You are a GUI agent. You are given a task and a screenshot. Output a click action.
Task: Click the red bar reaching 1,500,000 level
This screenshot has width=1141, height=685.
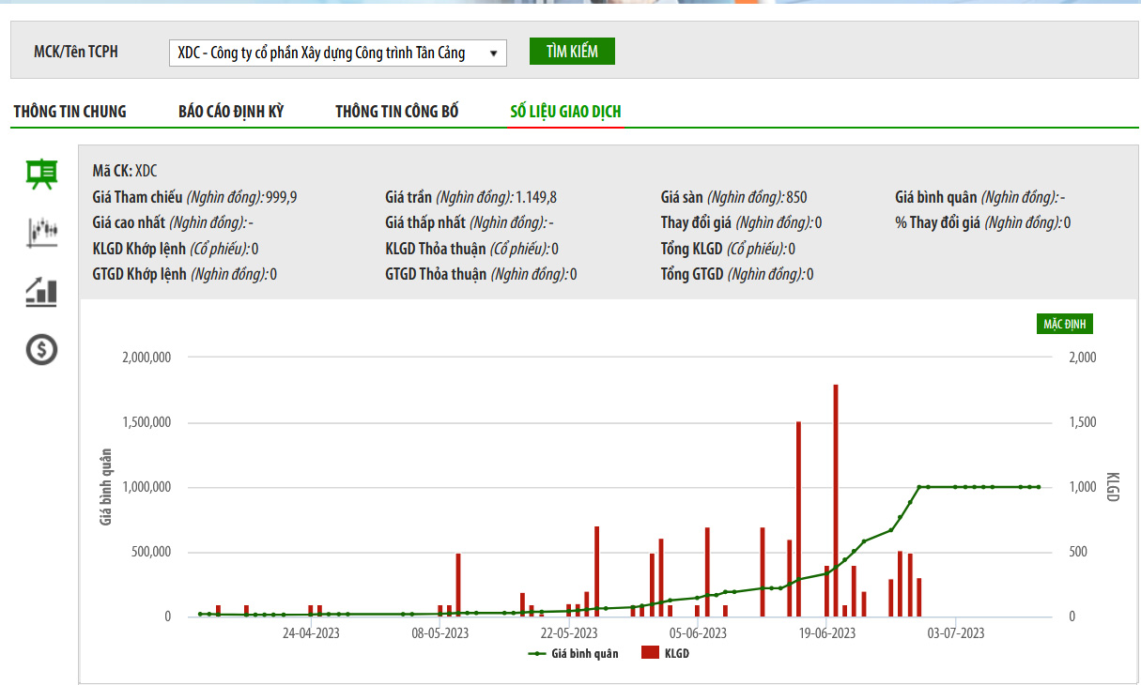pos(798,518)
